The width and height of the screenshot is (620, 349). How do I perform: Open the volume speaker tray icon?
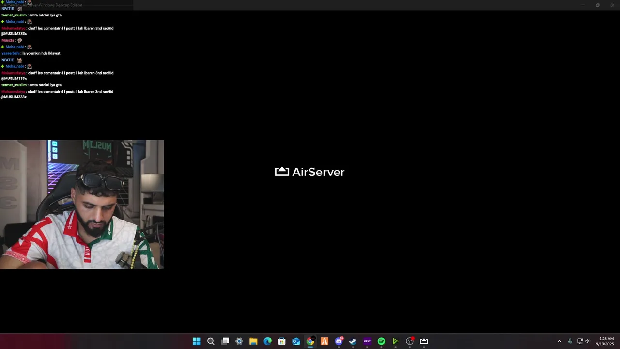point(588,341)
